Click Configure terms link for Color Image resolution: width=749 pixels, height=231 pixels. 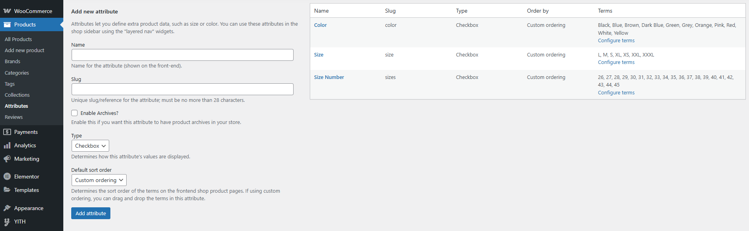pyautogui.click(x=616, y=41)
